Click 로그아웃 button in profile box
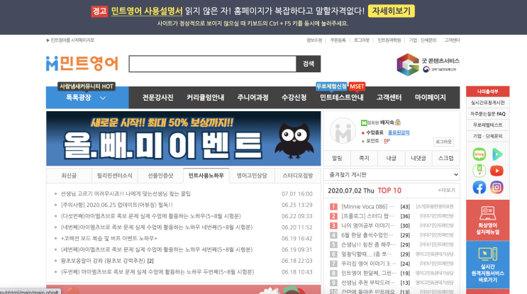Image resolution: width=527 pixels, height=294 pixels. click(443, 142)
